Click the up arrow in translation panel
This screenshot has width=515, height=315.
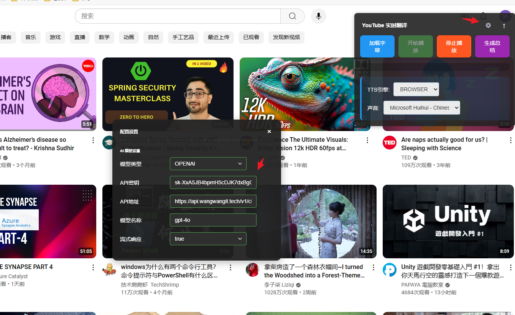point(504,26)
